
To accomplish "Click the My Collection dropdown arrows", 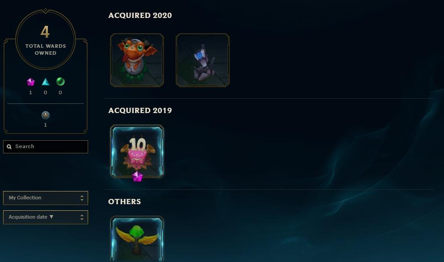I will [82, 198].
